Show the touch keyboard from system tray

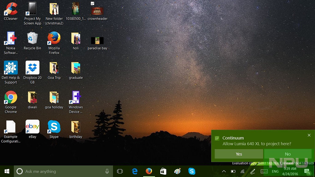[264, 171]
